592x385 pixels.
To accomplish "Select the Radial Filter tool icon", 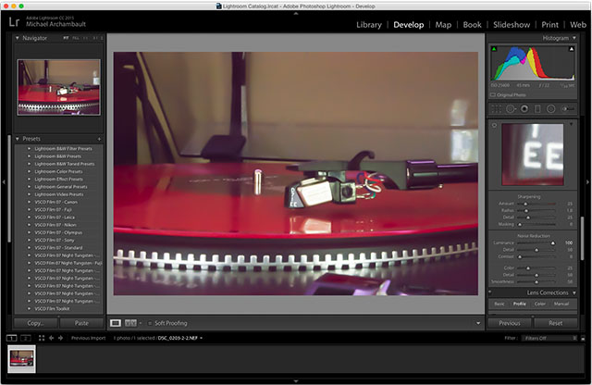I will pos(549,108).
